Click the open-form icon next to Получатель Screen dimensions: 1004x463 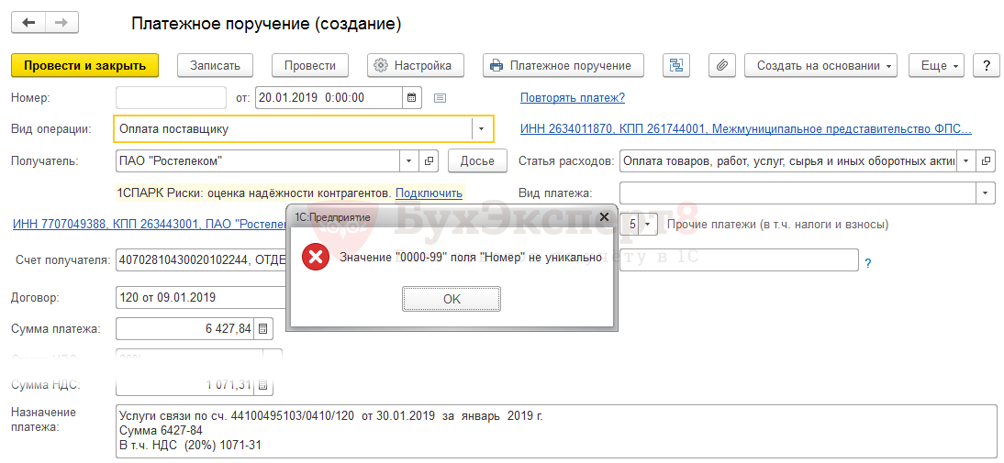[429, 161]
